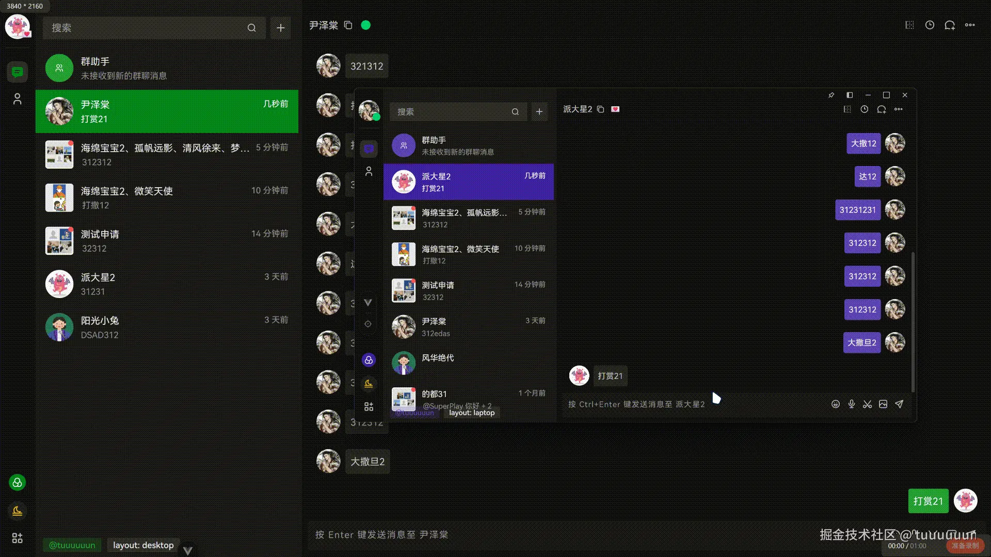Open three-dots more menu in top header
Screen dimensions: 991x557
[x=970, y=25]
